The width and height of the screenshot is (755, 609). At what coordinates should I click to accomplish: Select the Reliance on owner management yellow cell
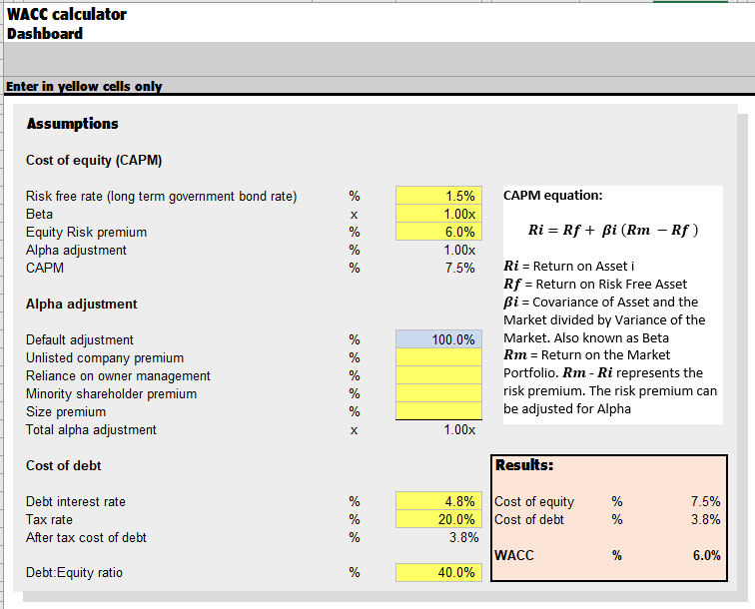pyautogui.click(x=438, y=375)
